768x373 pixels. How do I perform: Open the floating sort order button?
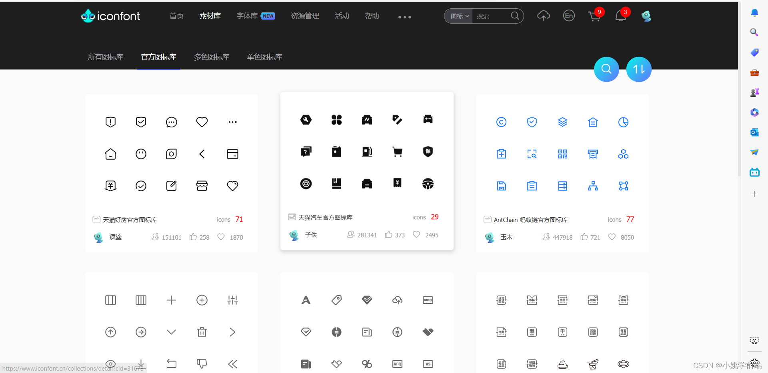pyautogui.click(x=638, y=69)
